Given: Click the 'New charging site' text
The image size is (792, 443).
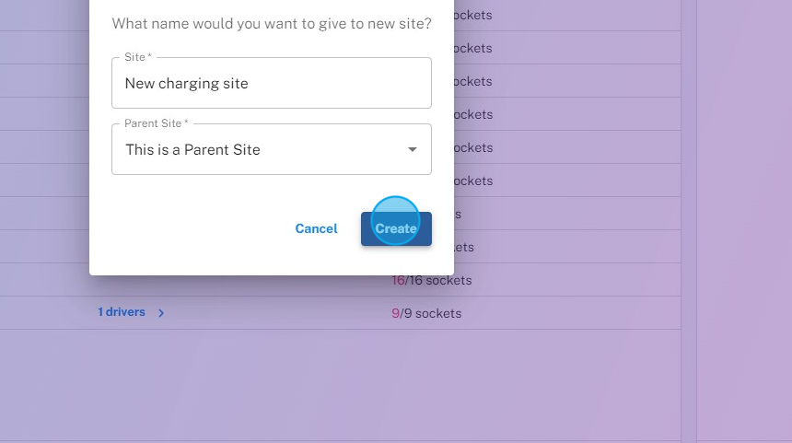Looking at the screenshot, I should point(187,83).
